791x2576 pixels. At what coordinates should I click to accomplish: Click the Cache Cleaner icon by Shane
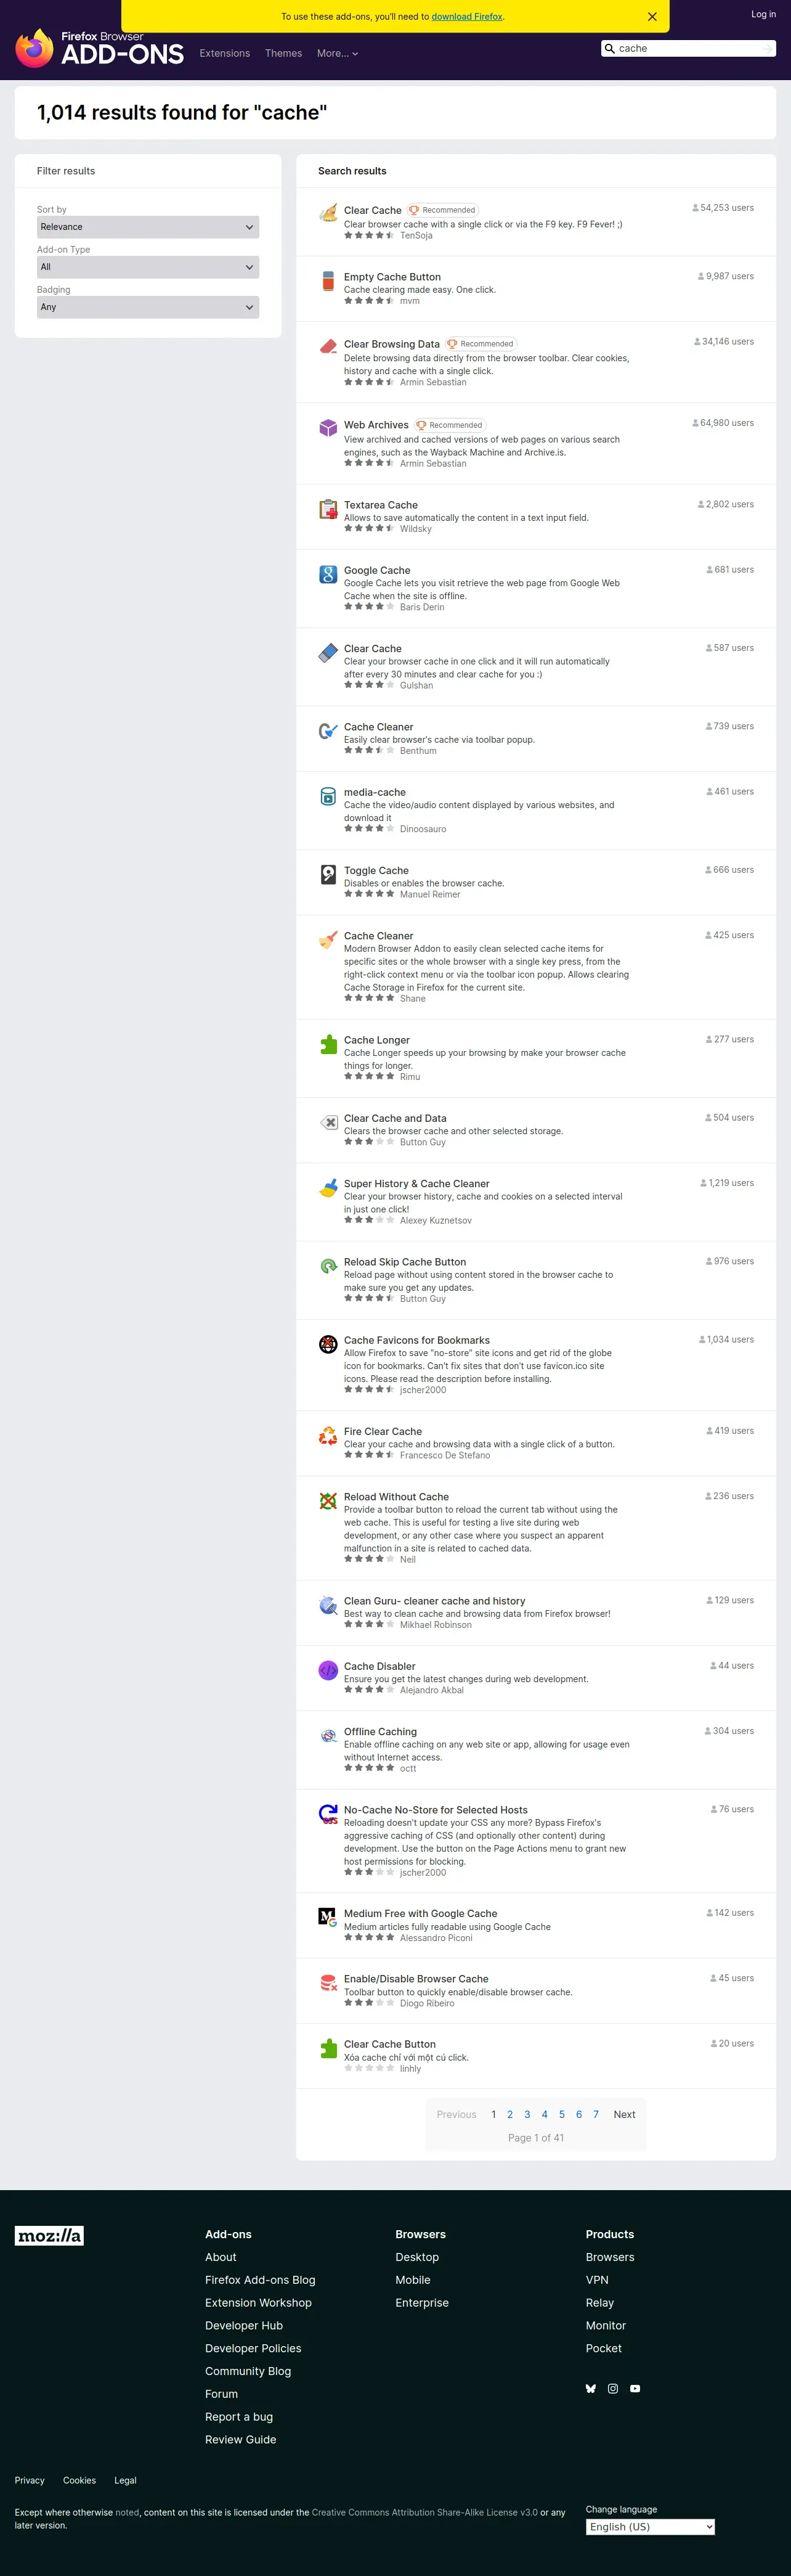point(328,940)
